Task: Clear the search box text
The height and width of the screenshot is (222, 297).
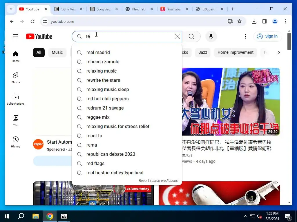Action: [x=177, y=36]
